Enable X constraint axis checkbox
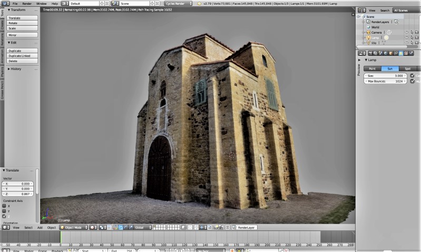 (x=4, y=206)
